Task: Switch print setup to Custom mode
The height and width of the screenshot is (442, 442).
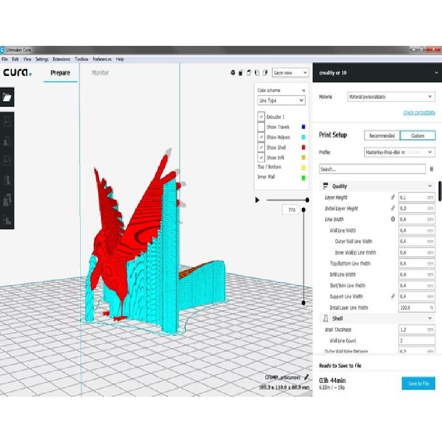Action: tap(418, 135)
